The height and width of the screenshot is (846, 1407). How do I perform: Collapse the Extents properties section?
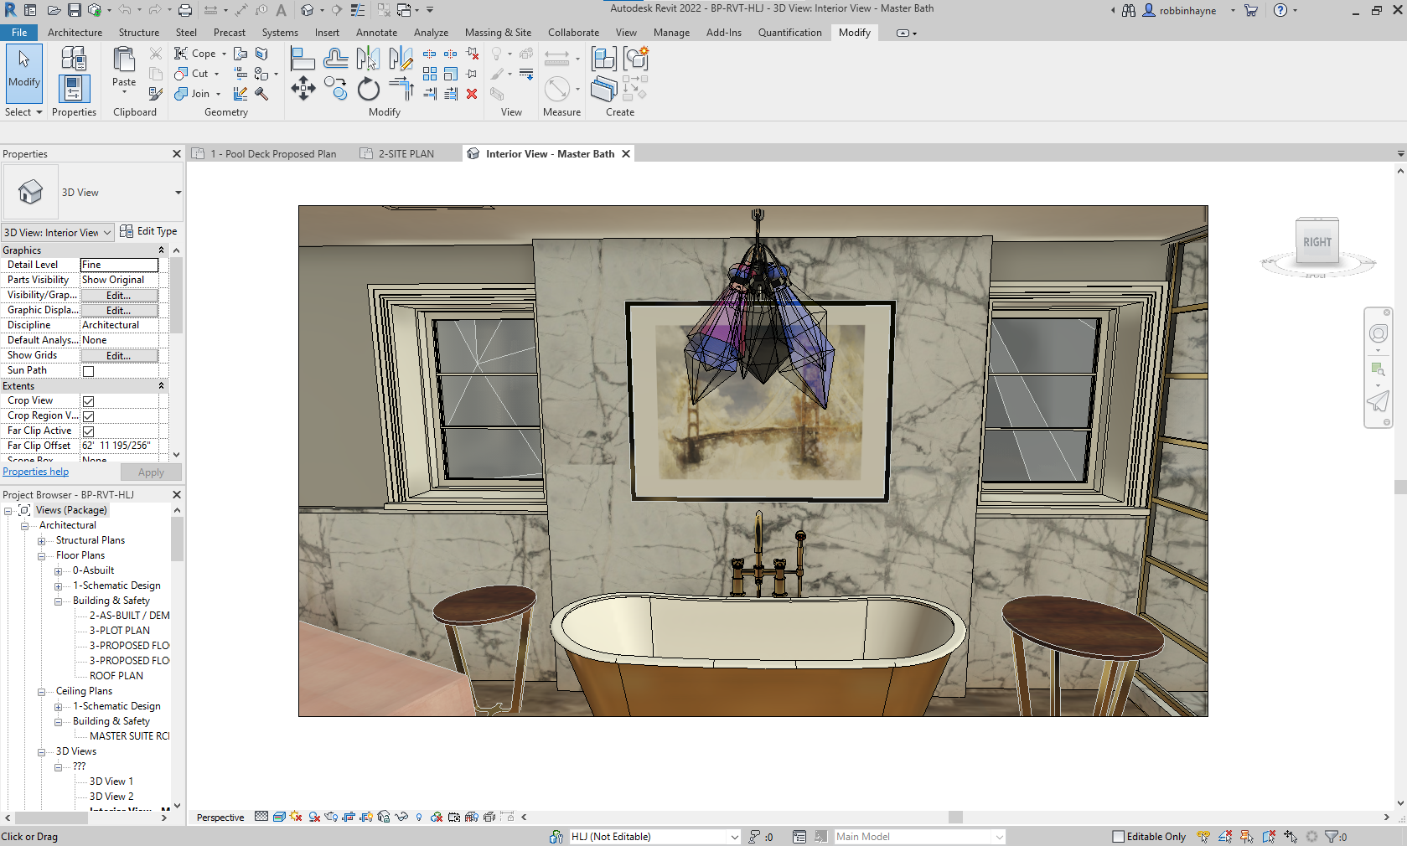click(162, 386)
